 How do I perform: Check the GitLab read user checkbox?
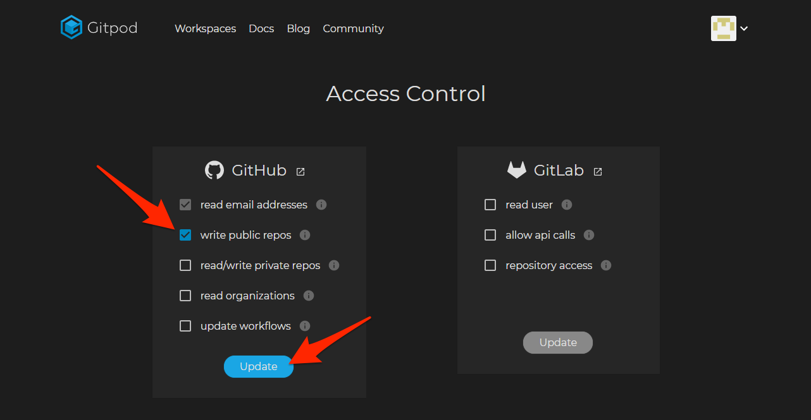coord(490,205)
